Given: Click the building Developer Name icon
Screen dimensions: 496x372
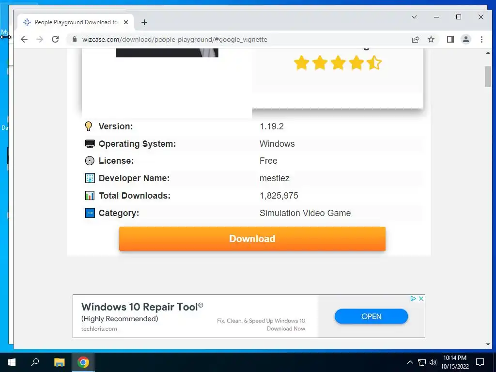Looking at the screenshot, I should pos(90,178).
